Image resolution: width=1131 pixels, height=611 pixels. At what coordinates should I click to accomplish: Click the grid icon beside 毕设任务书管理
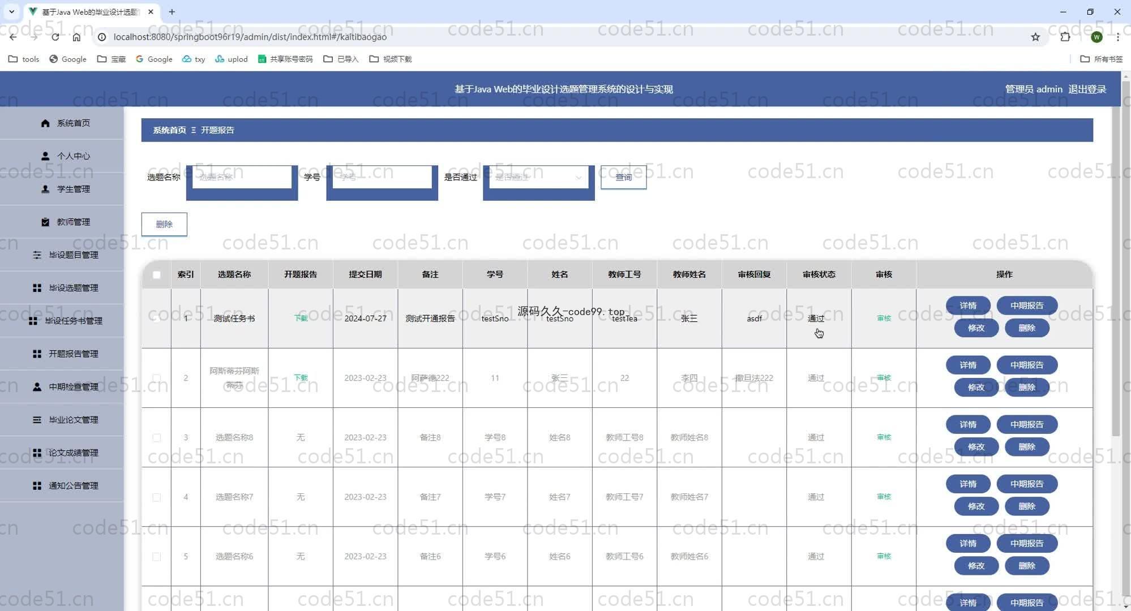click(33, 321)
